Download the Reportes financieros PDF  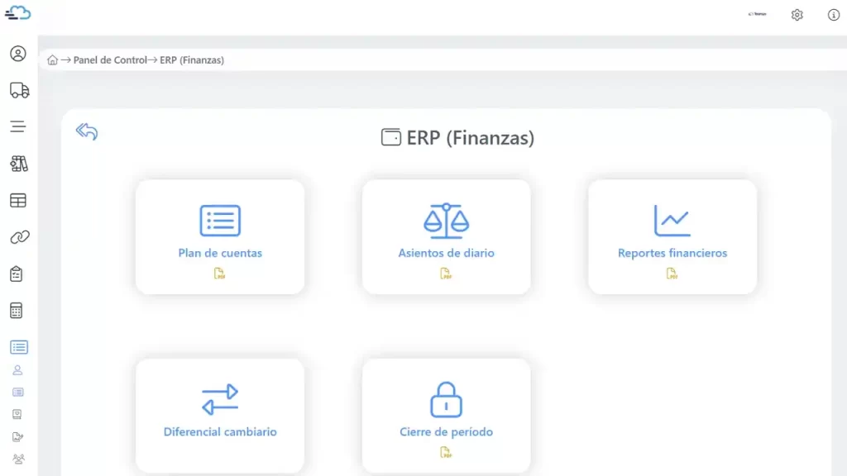point(672,274)
